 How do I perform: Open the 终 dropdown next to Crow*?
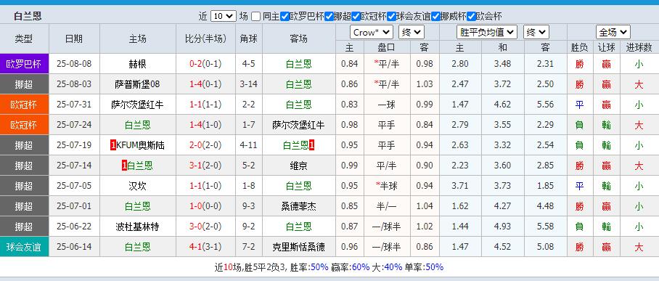click(412, 33)
